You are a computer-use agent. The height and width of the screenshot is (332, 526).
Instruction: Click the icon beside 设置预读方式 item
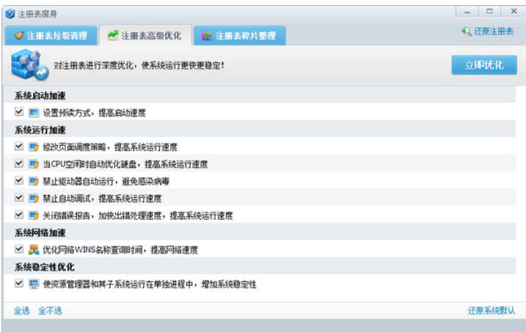coord(33,113)
